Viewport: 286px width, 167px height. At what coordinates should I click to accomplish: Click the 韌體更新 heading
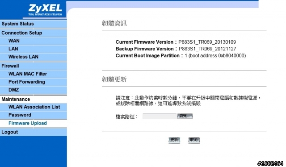[114, 79]
